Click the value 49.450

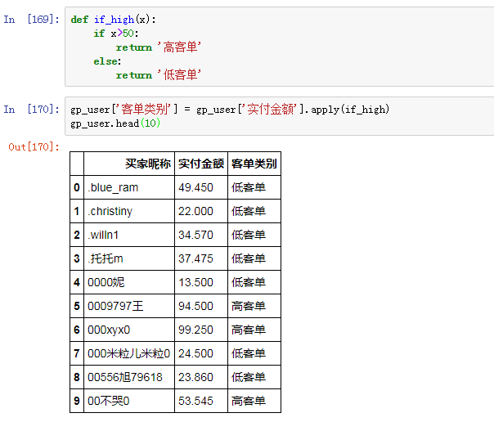(195, 187)
